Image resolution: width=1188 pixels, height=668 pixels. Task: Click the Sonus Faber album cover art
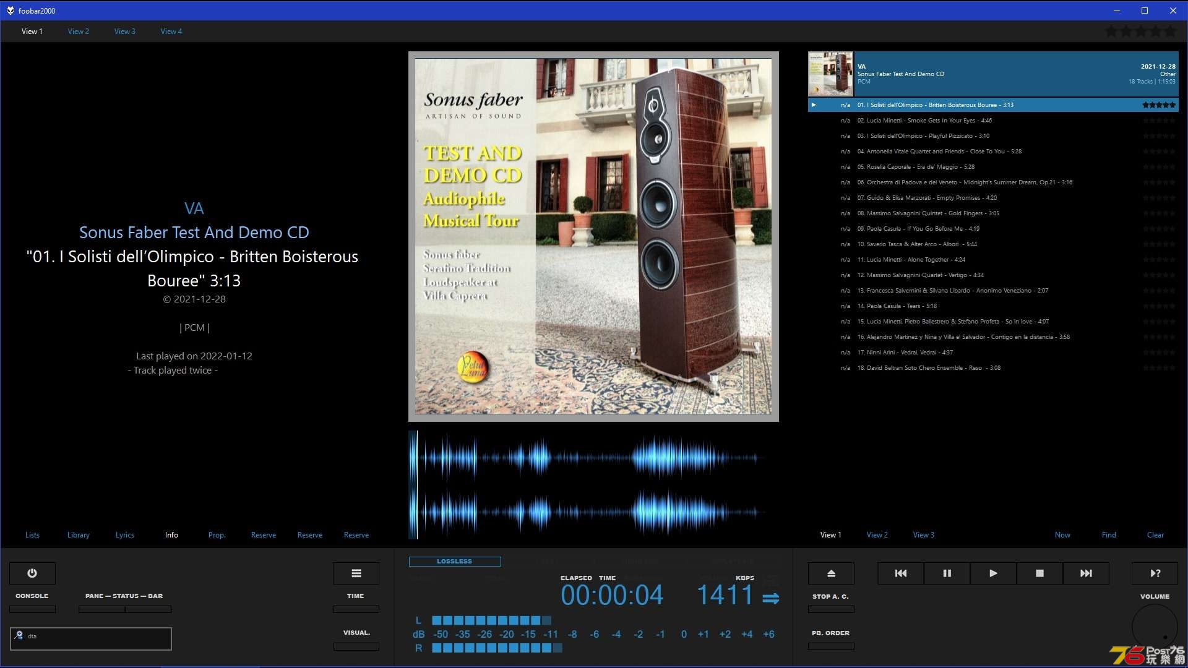pos(593,236)
